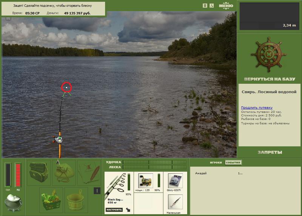Click the reel durability bar 99%
The width and height of the screenshot is (302, 216).
pyautogui.click(x=159, y=180)
